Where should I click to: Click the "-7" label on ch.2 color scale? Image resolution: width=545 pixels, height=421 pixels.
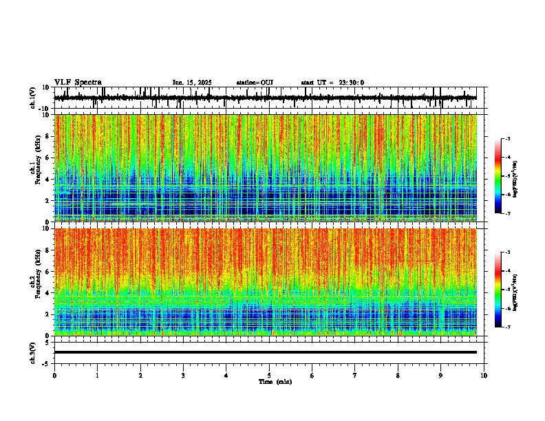pos(508,327)
